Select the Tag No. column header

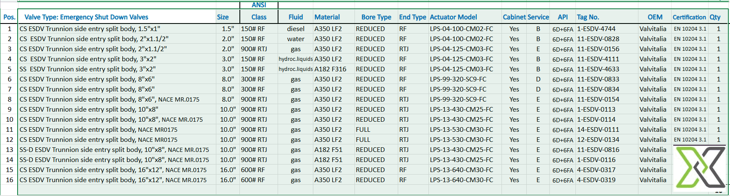click(588, 17)
